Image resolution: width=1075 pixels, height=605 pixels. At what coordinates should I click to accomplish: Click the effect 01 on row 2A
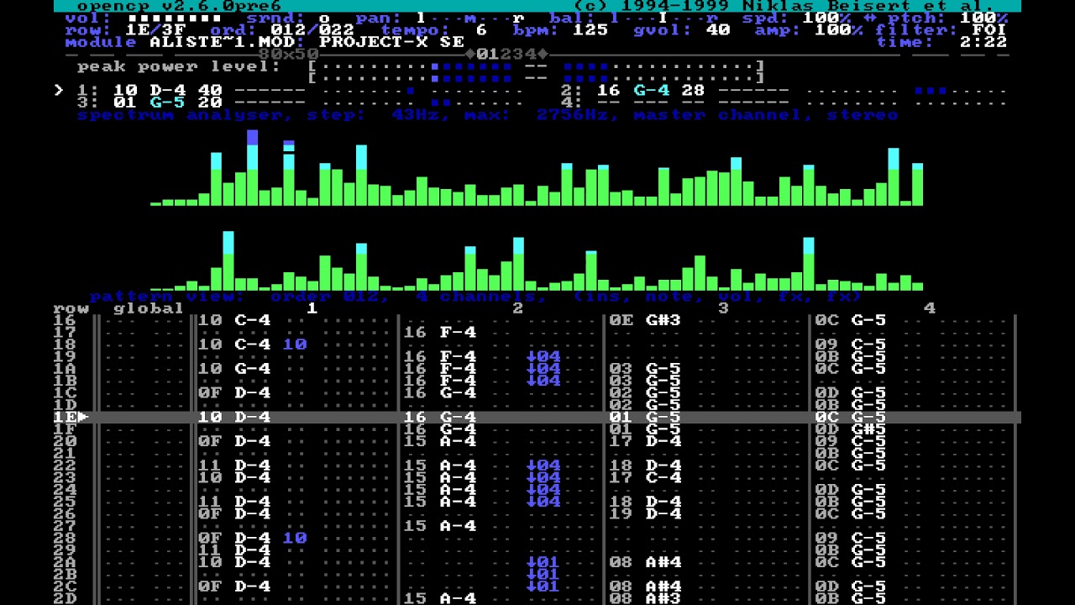point(543,562)
